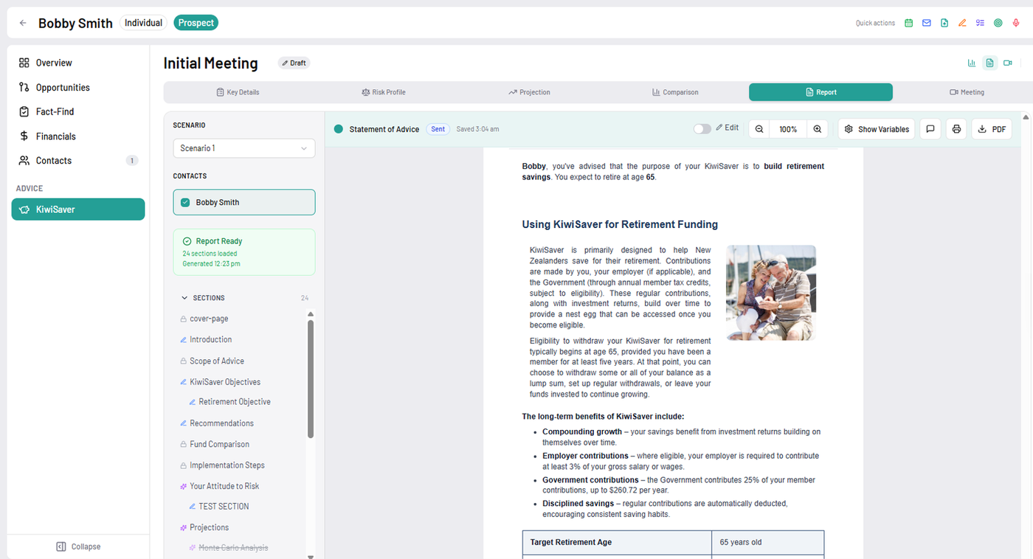Open the email quick action

pos(927,23)
